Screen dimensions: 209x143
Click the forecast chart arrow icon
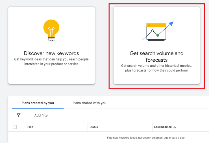point(158,31)
